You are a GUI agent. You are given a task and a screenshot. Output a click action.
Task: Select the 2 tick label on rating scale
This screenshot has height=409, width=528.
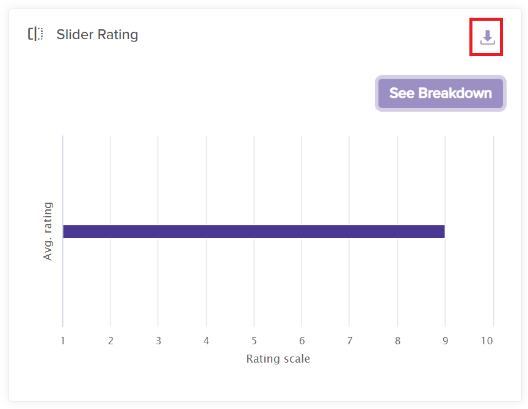(x=110, y=341)
